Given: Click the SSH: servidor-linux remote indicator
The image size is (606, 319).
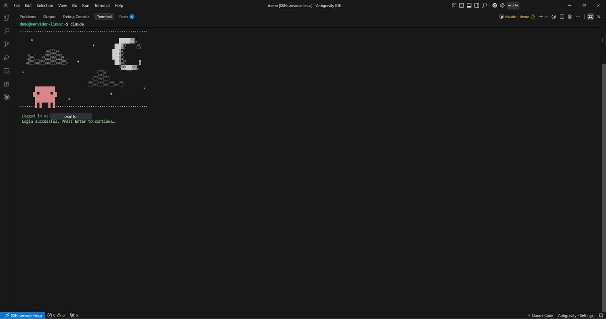Looking at the screenshot, I should click(23, 315).
